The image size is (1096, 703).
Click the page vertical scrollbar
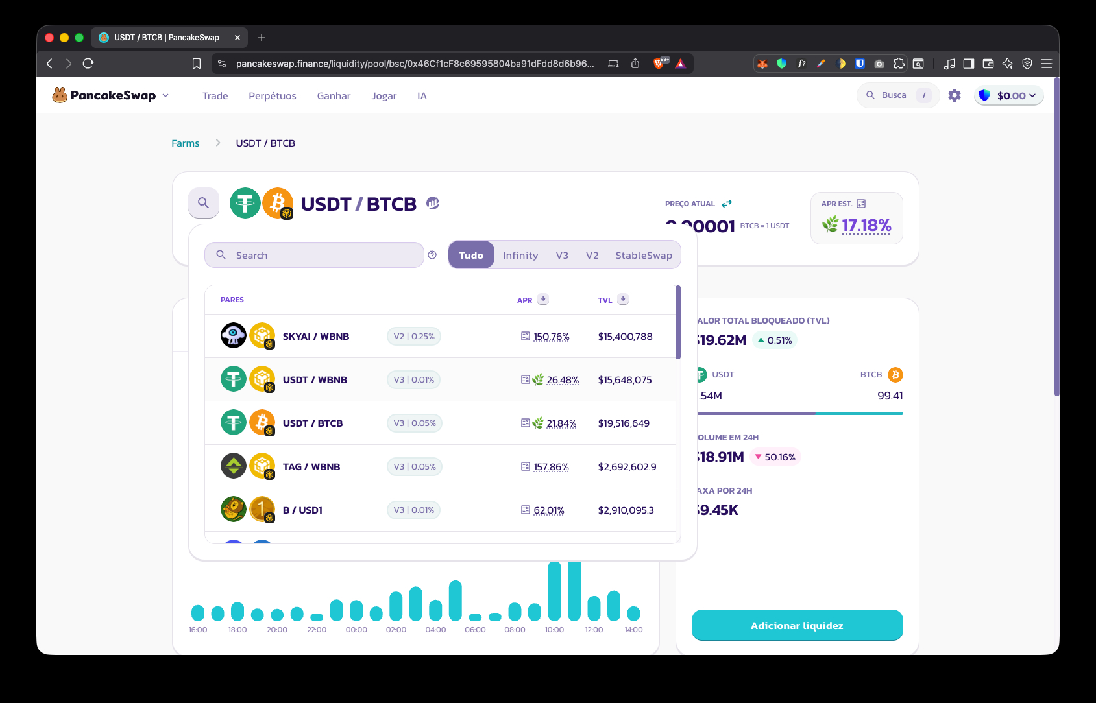point(1056,237)
